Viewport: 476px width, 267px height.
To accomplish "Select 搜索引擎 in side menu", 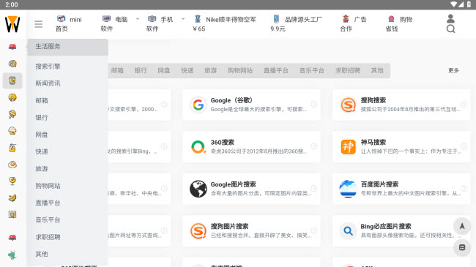I will (x=48, y=66).
